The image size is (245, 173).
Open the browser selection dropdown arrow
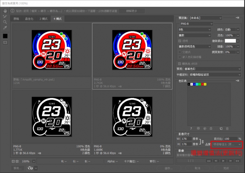(36, 168)
